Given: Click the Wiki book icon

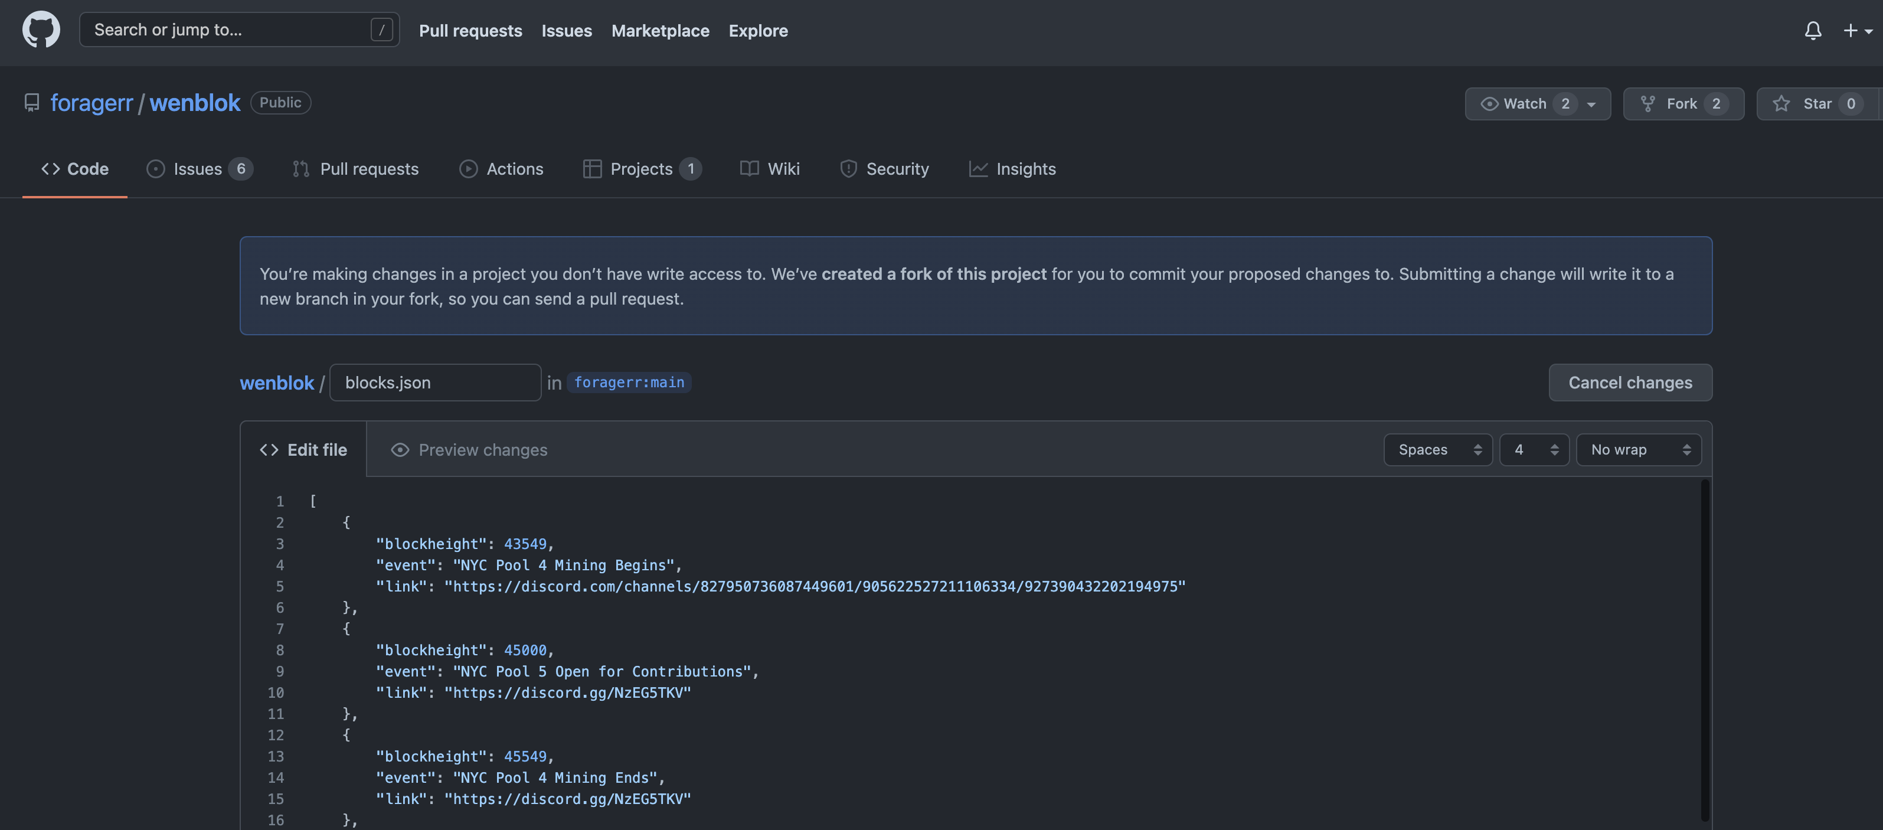Looking at the screenshot, I should (x=749, y=169).
